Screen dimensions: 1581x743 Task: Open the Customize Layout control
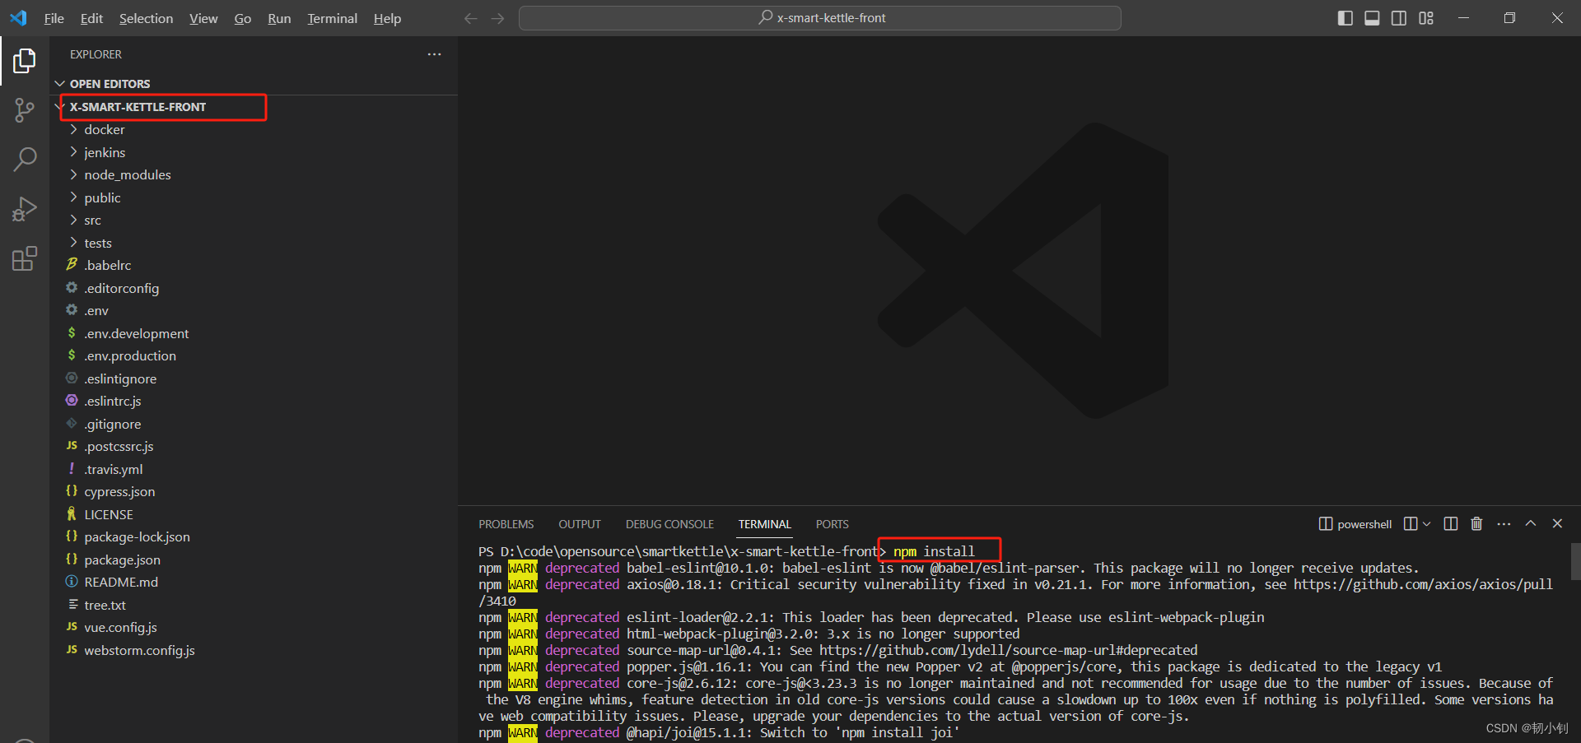click(x=1426, y=18)
